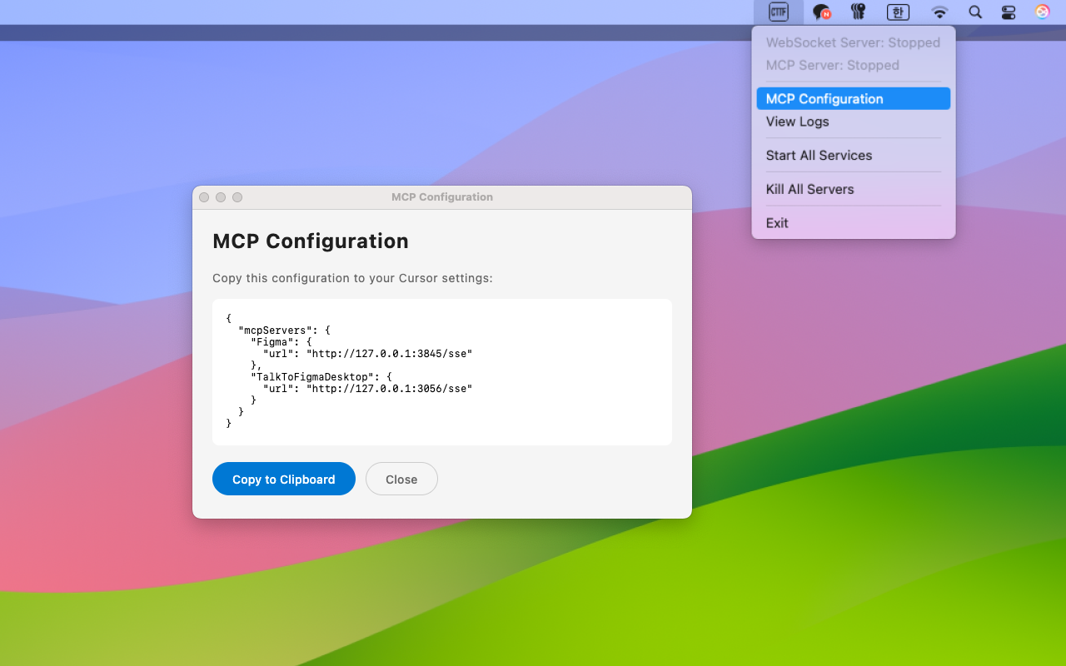1066x666 pixels.
Task: Click the Close button in dialog
Action: coord(401,479)
